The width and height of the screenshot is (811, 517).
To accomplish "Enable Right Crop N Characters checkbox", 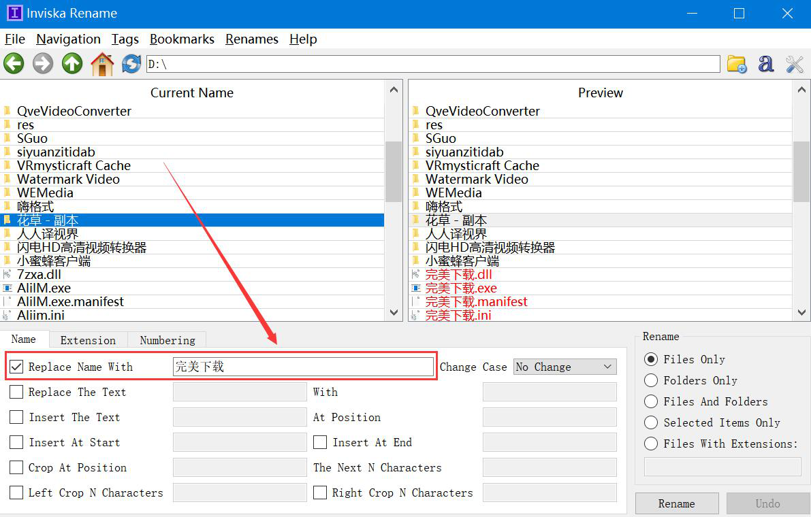I will coord(320,493).
